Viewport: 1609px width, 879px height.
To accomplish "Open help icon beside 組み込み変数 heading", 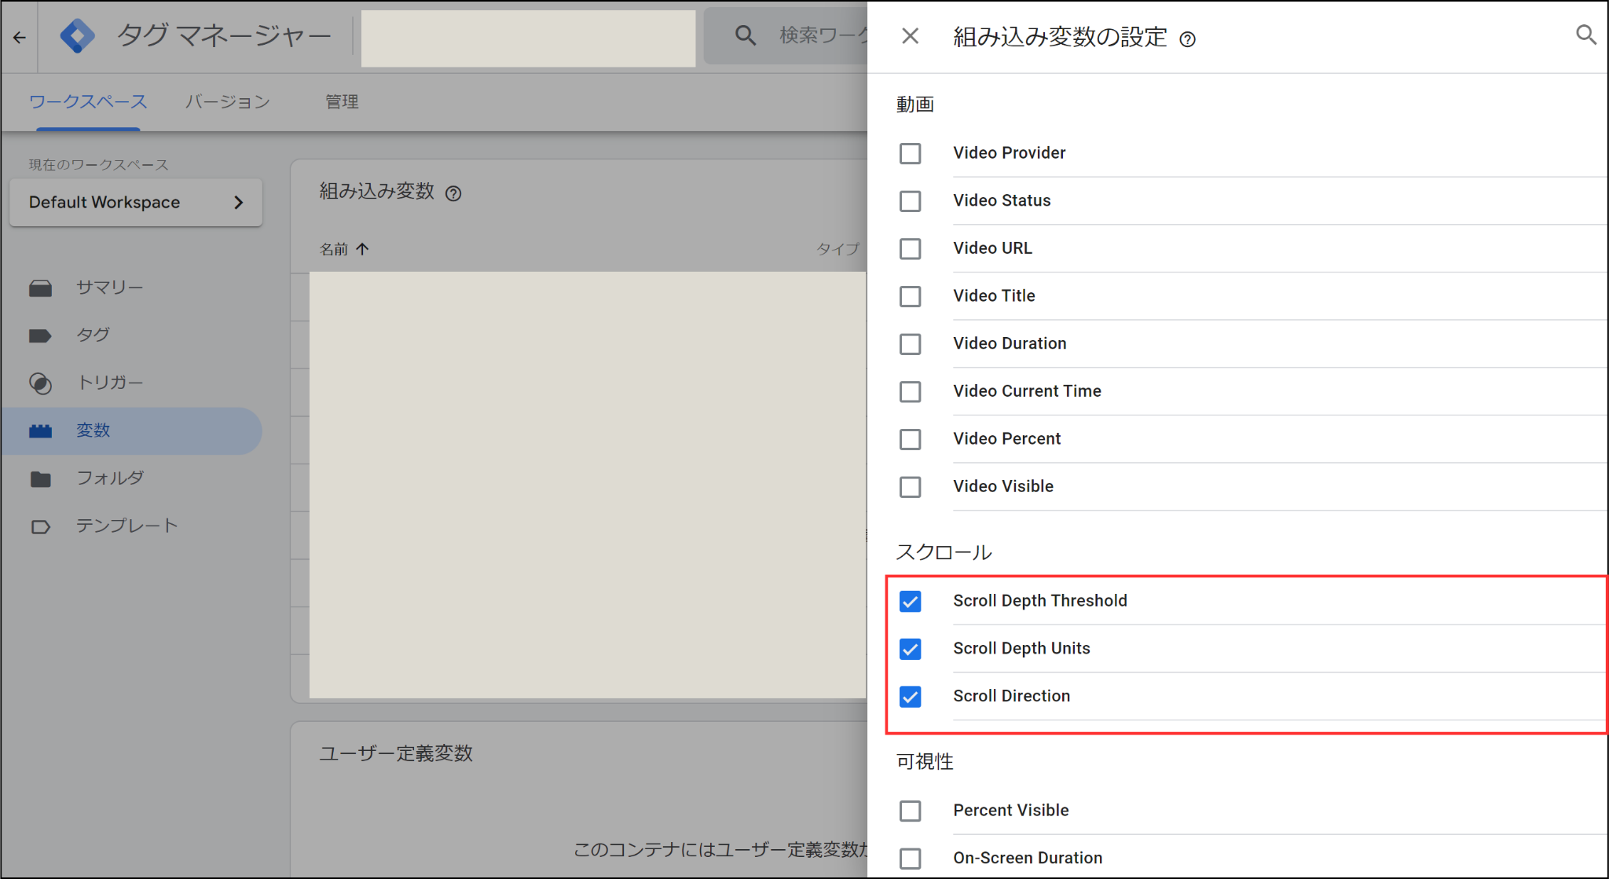I will (453, 193).
